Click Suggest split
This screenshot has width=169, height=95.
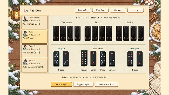point(83,84)
